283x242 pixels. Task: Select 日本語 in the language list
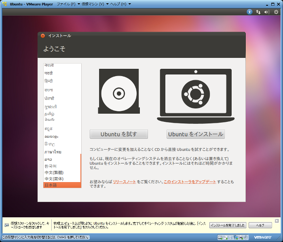62,185
